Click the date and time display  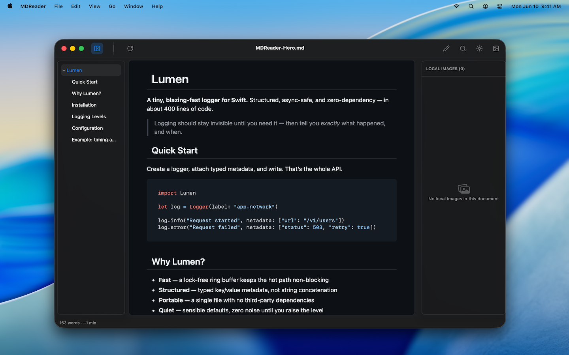(x=536, y=6)
